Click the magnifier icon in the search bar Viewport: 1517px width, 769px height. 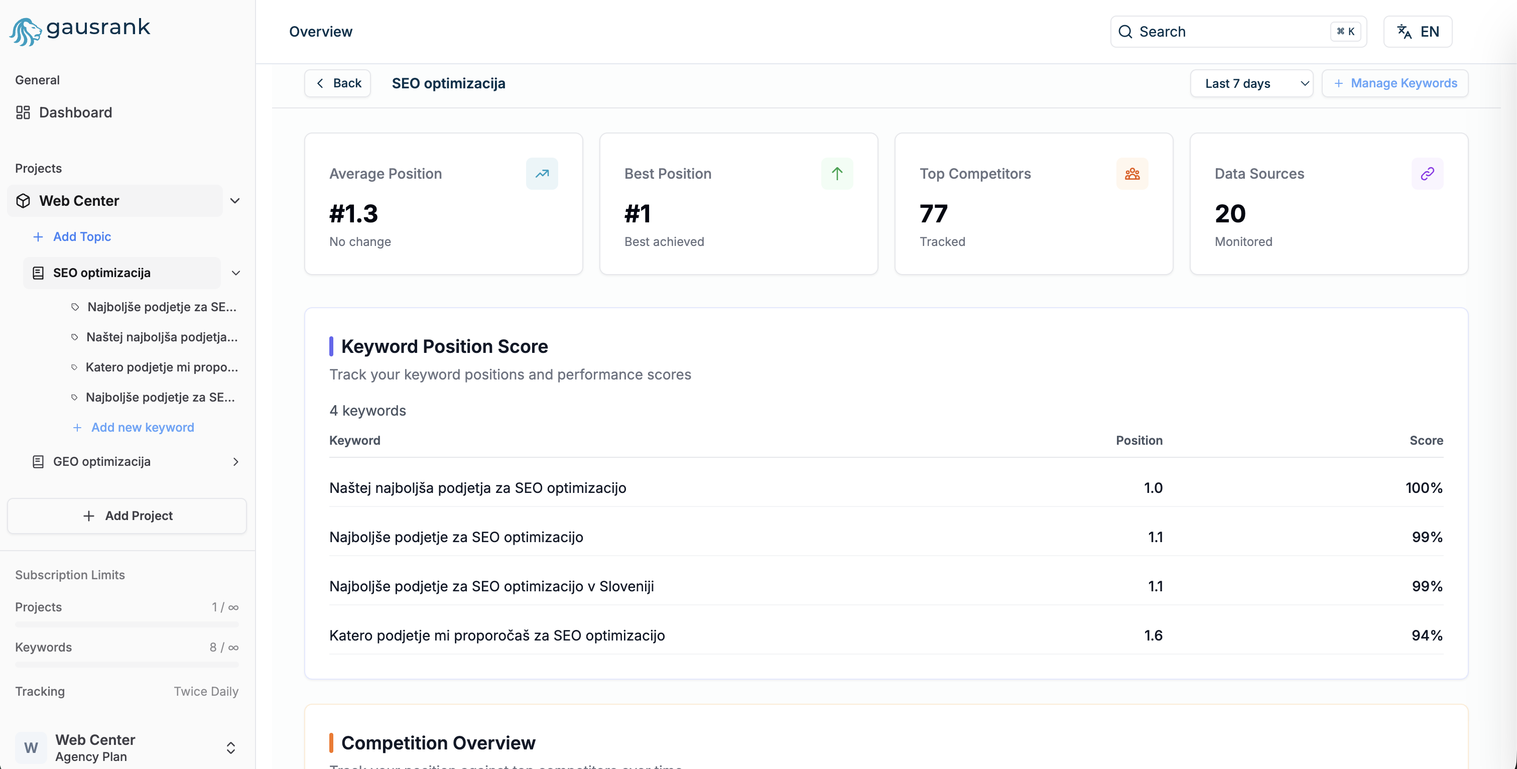1125,31
